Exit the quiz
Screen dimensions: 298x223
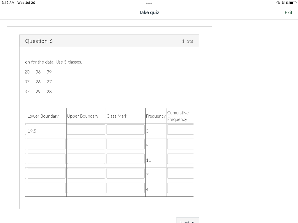click(288, 12)
